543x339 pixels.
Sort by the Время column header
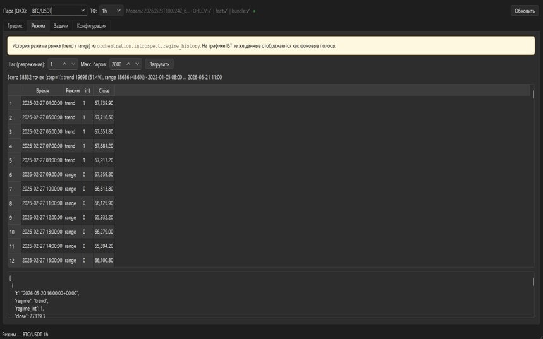click(x=42, y=91)
